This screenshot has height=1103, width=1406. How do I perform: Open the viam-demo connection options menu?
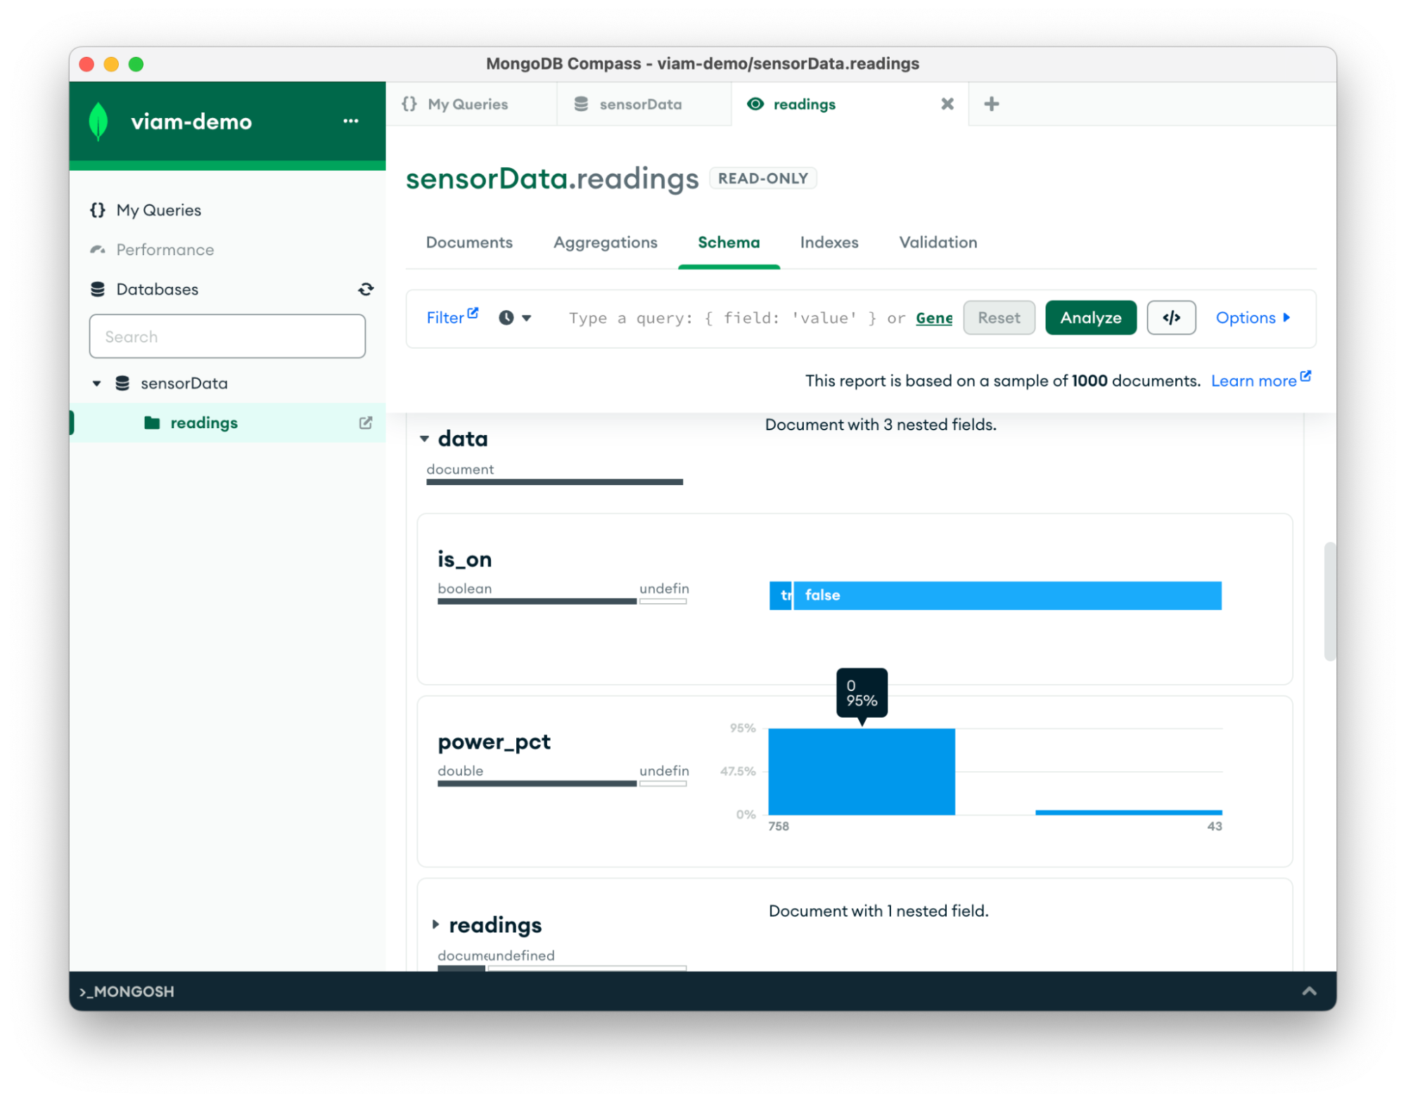point(350,121)
